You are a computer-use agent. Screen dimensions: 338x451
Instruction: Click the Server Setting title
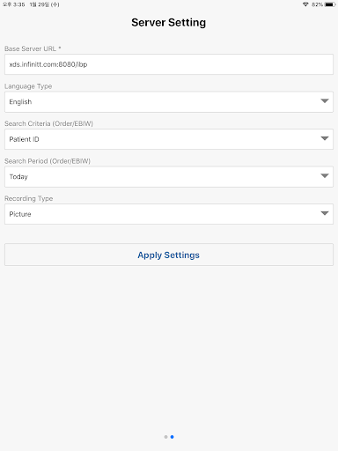169,23
